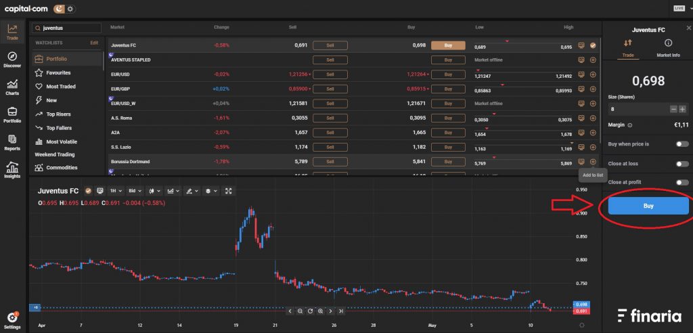Open Margin info tooltip icon
This screenshot has width=693, height=333.
coord(630,125)
